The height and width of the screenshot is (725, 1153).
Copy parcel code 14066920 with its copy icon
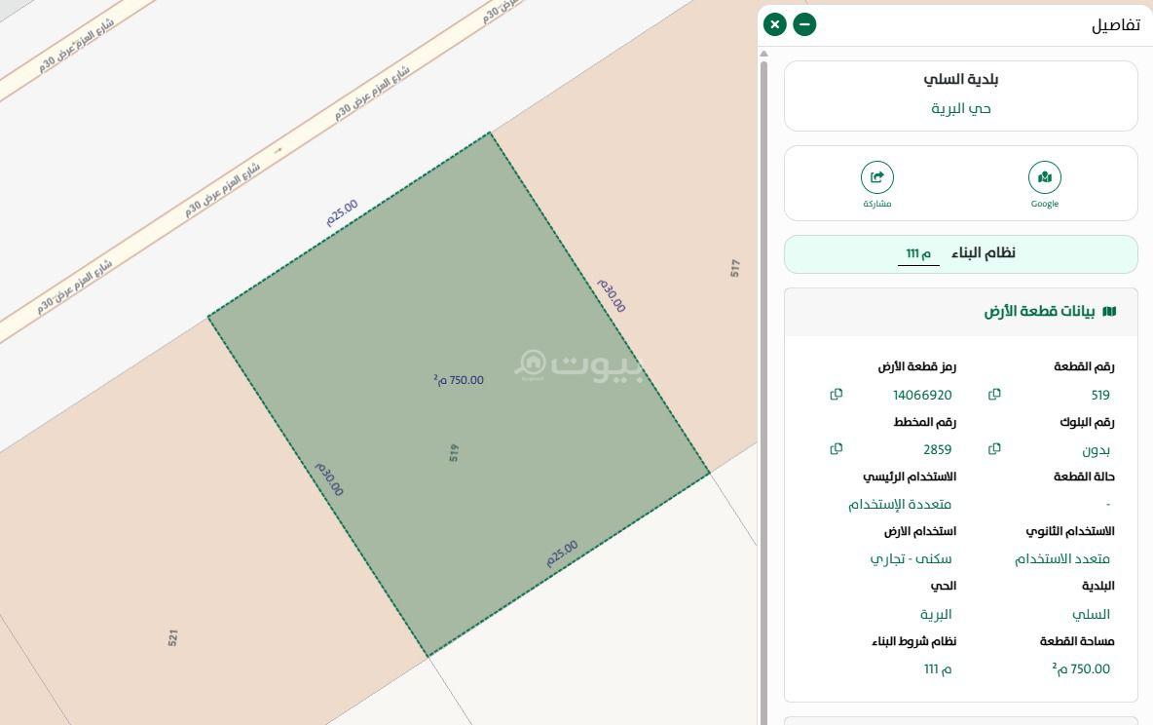[x=836, y=394]
